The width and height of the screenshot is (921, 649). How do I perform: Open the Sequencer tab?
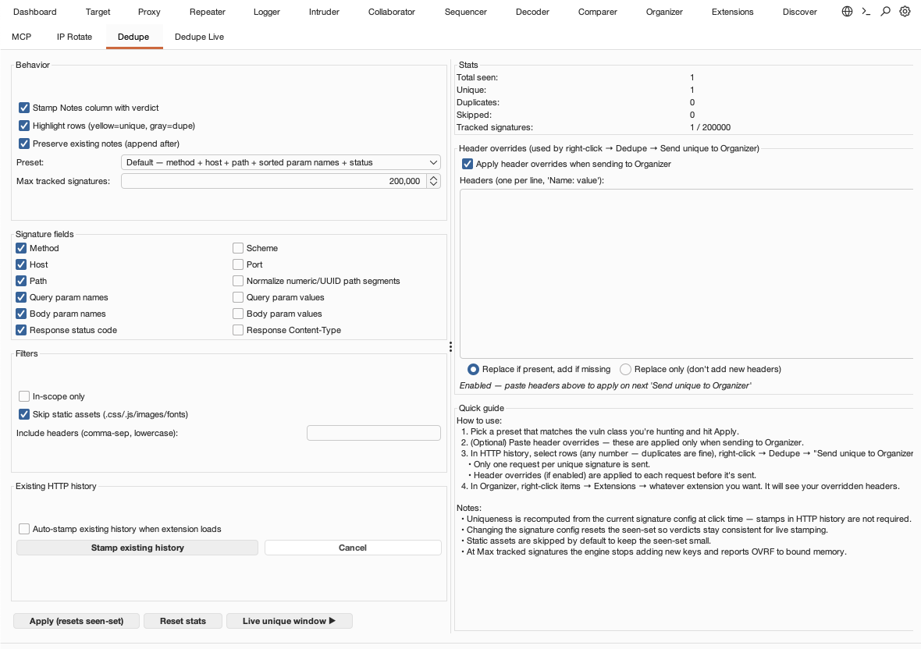(x=466, y=12)
